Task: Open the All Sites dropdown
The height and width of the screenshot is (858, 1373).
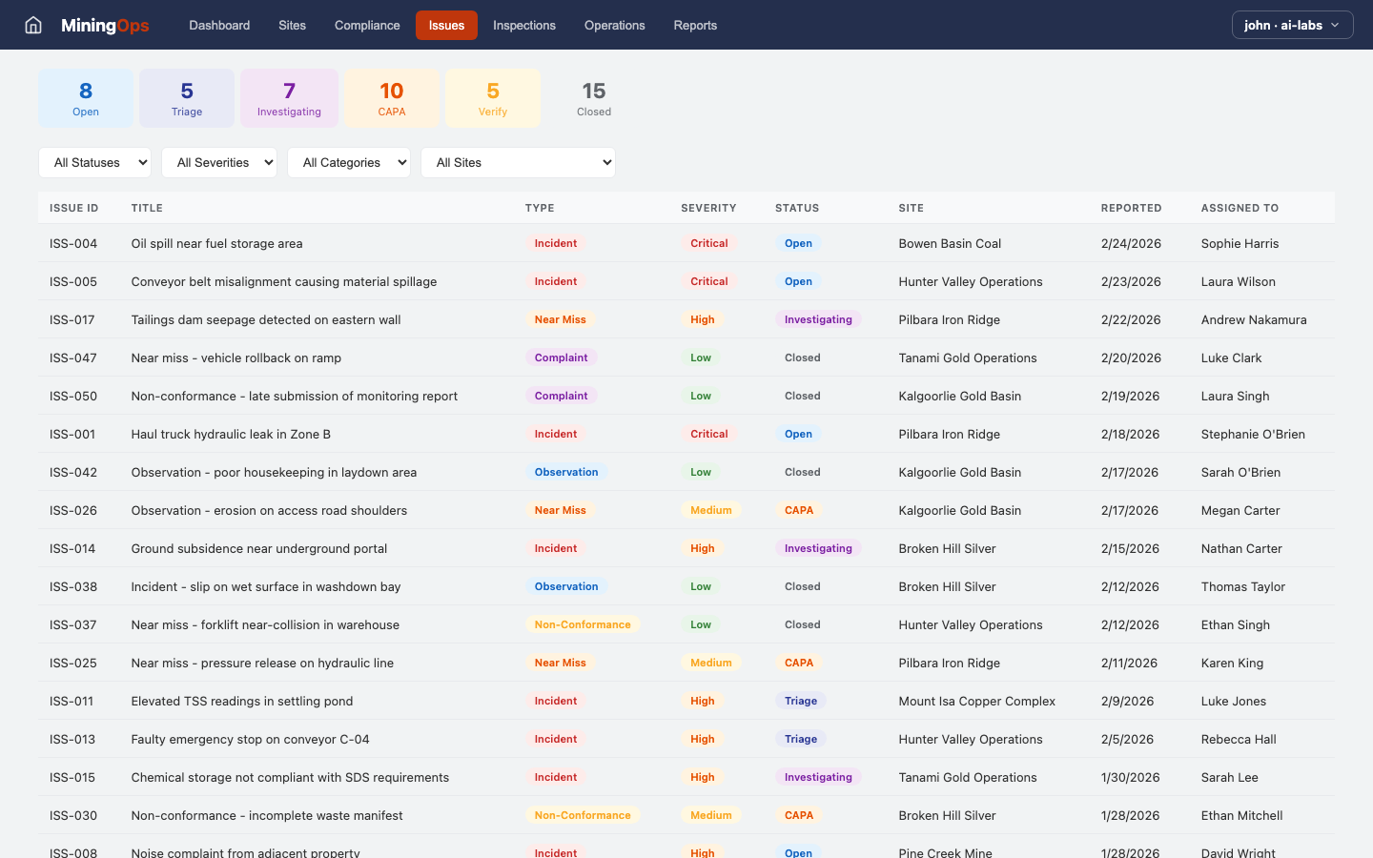Action: coord(518,162)
